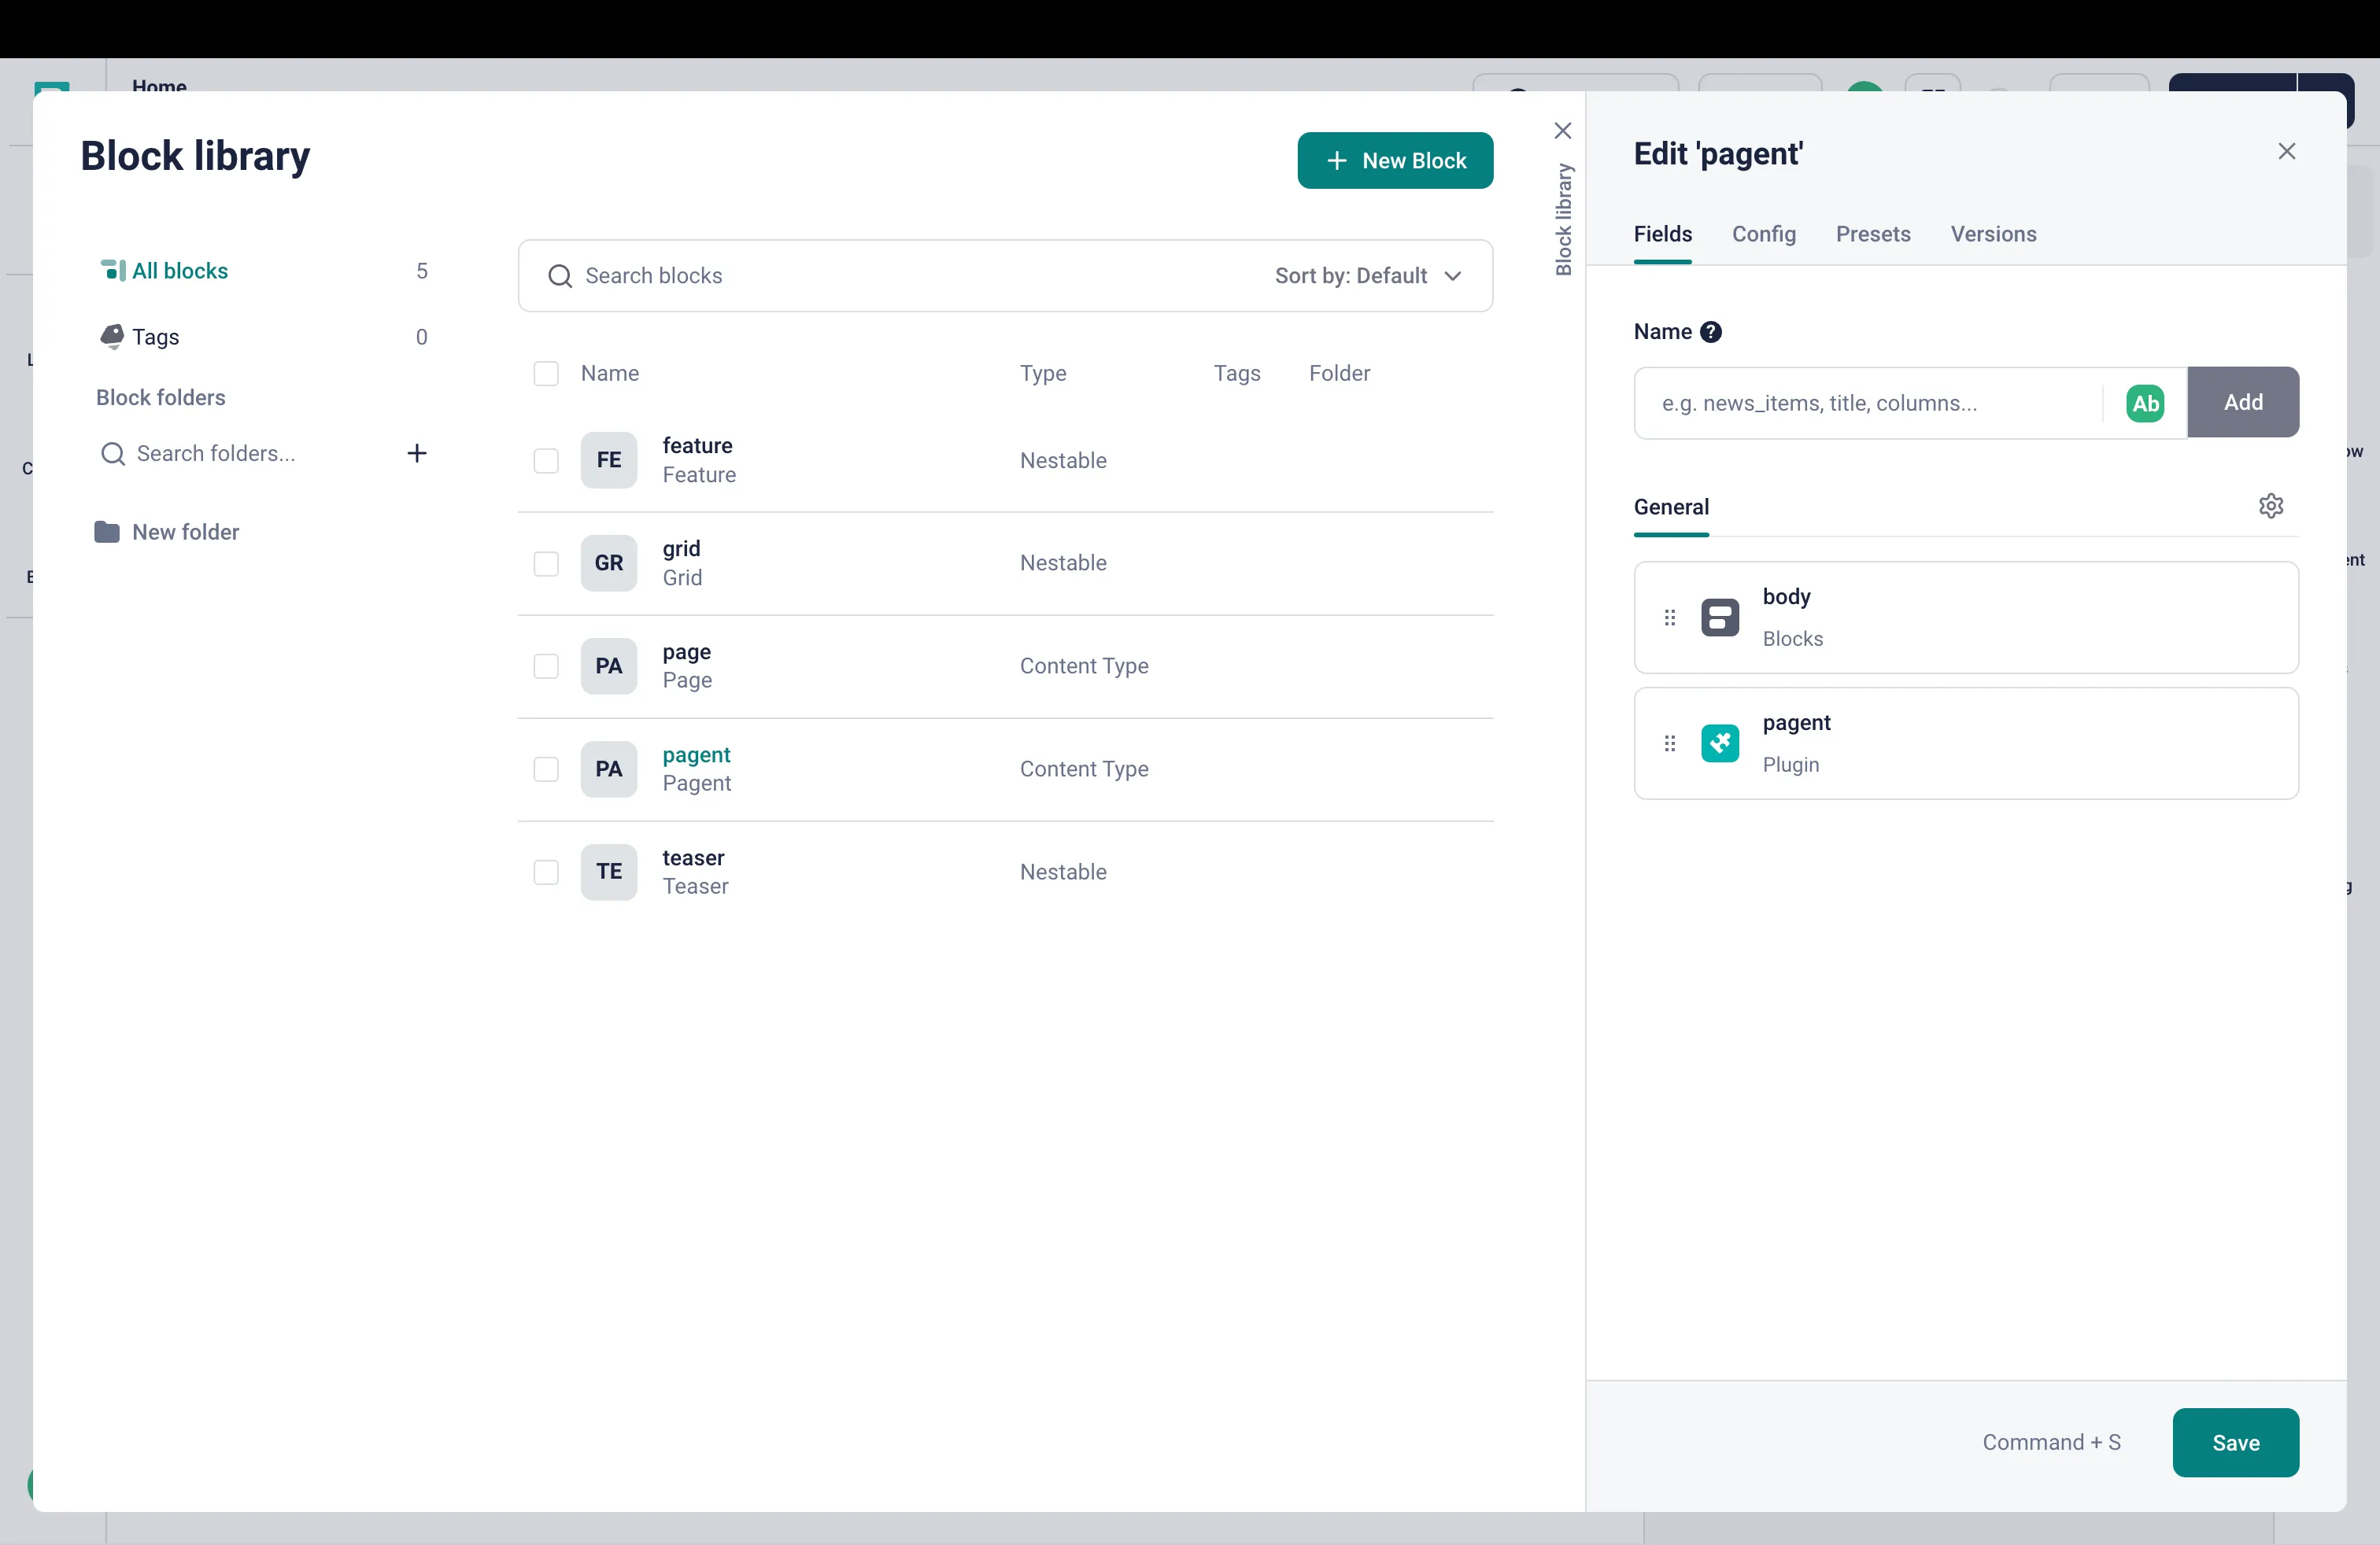
Task: Open the Versions tab
Action: 1992,234
